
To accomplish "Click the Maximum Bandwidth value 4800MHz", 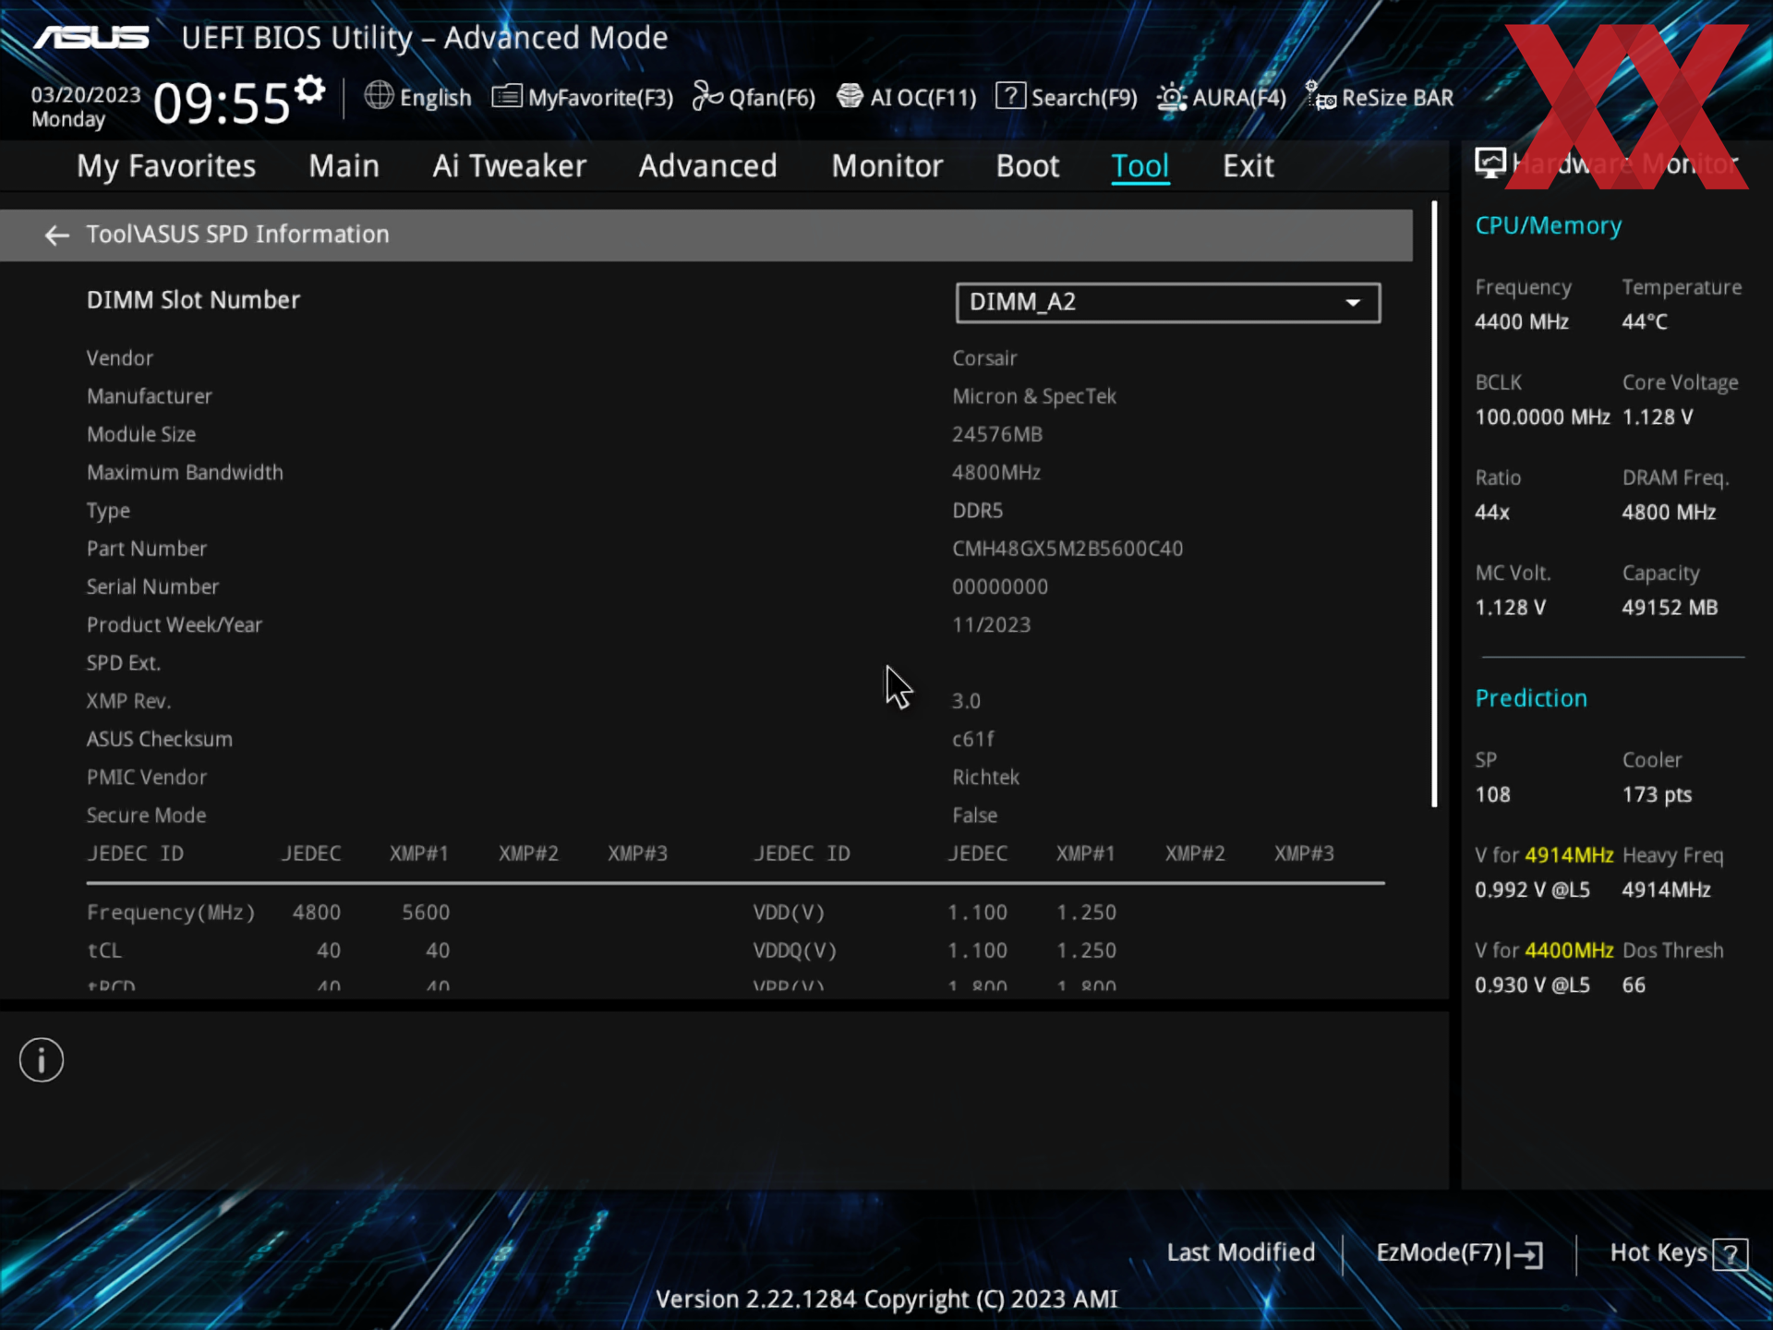I will 996,473.
